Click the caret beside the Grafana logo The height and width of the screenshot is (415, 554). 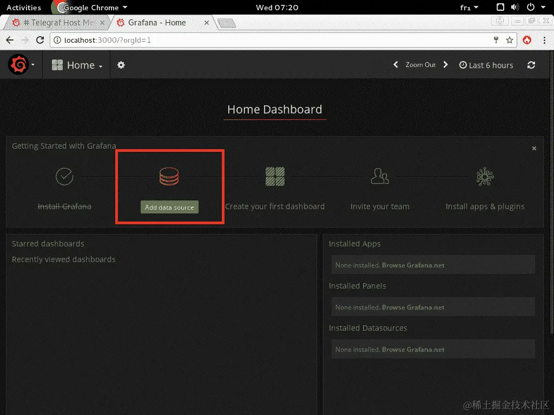coord(33,65)
